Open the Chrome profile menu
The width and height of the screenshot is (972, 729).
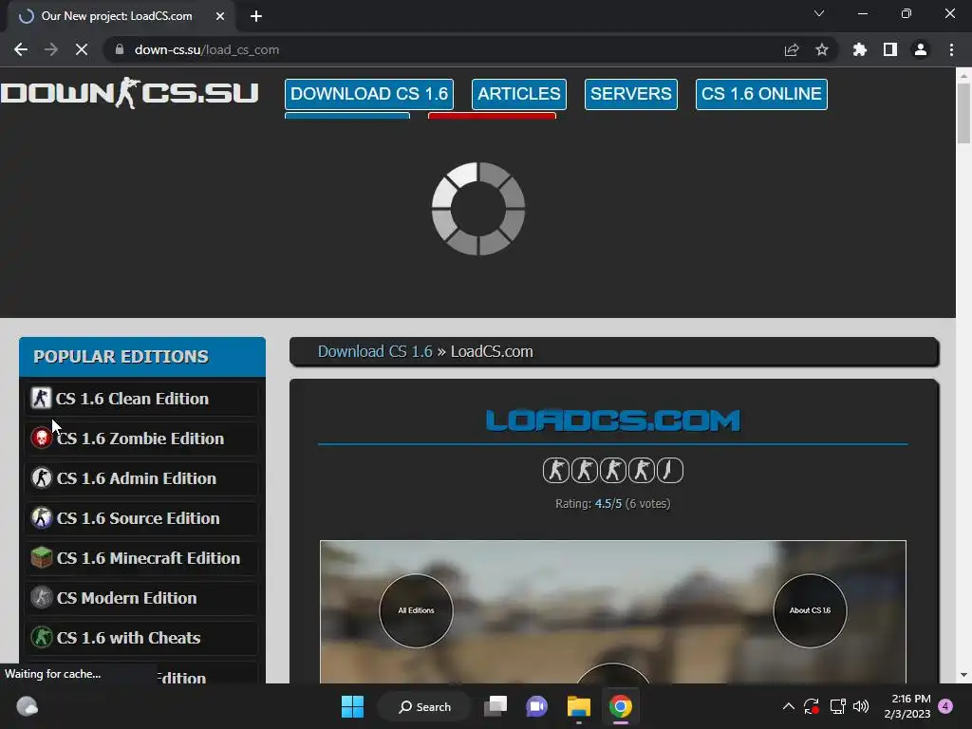tap(921, 49)
